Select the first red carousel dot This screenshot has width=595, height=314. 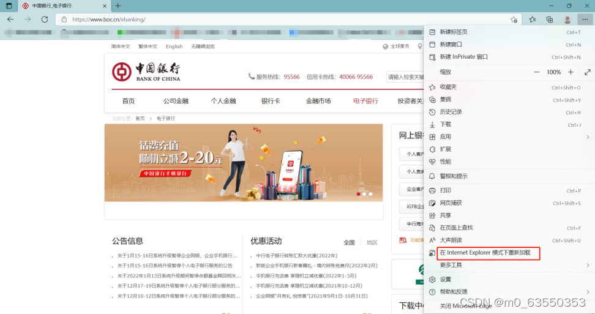point(358,194)
